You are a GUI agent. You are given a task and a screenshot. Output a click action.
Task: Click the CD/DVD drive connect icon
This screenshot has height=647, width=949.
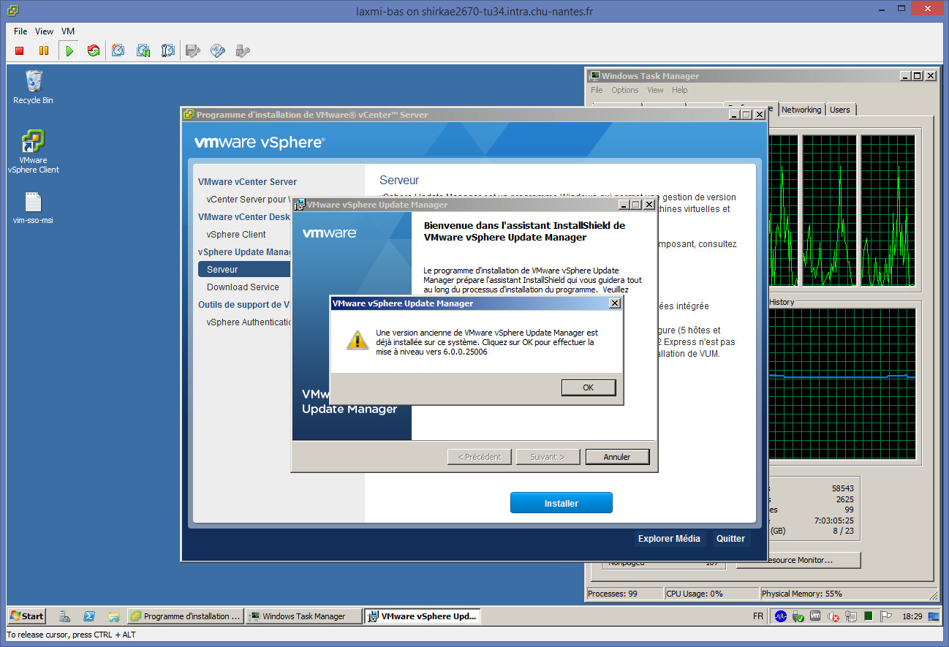click(x=218, y=50)
